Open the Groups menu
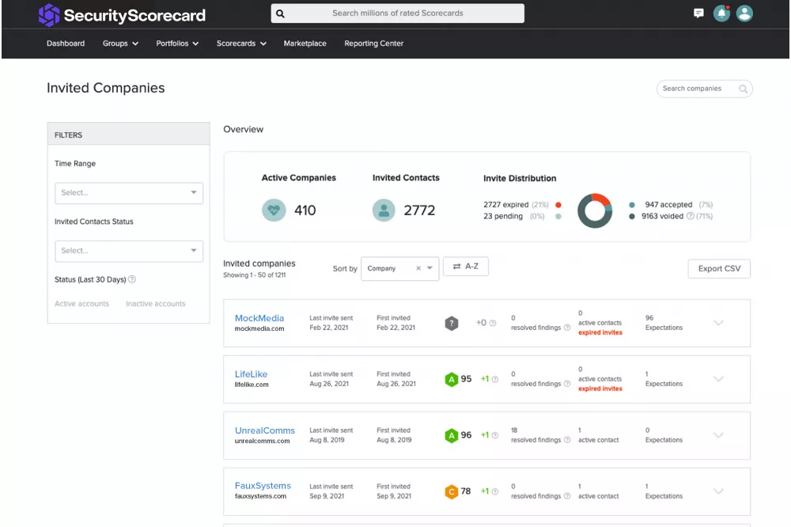Viewport: 791px width, 527px height. click(x=120, y=44)
